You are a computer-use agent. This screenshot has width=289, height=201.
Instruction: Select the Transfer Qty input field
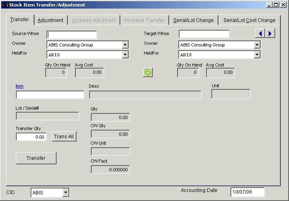[31, 137]
